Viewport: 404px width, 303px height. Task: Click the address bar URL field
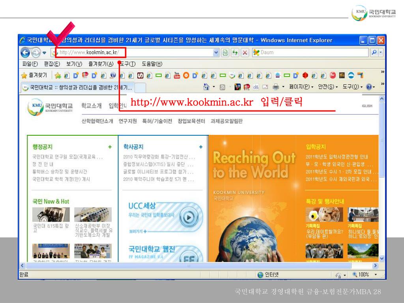pyautogui.click(x=135, y=52)
